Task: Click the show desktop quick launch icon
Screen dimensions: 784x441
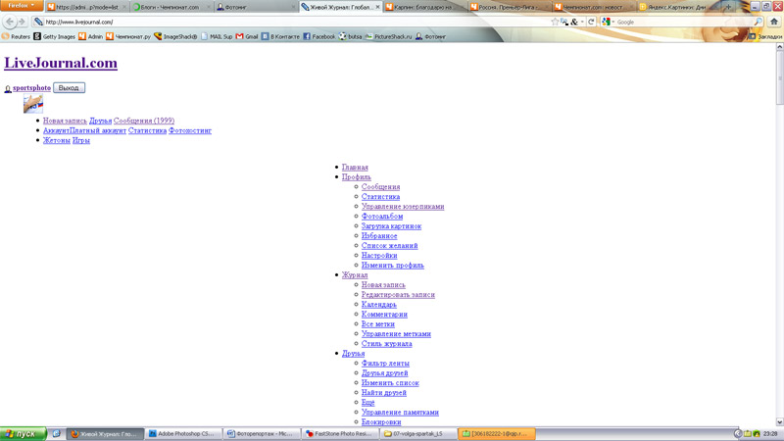Action: point(56,433)
